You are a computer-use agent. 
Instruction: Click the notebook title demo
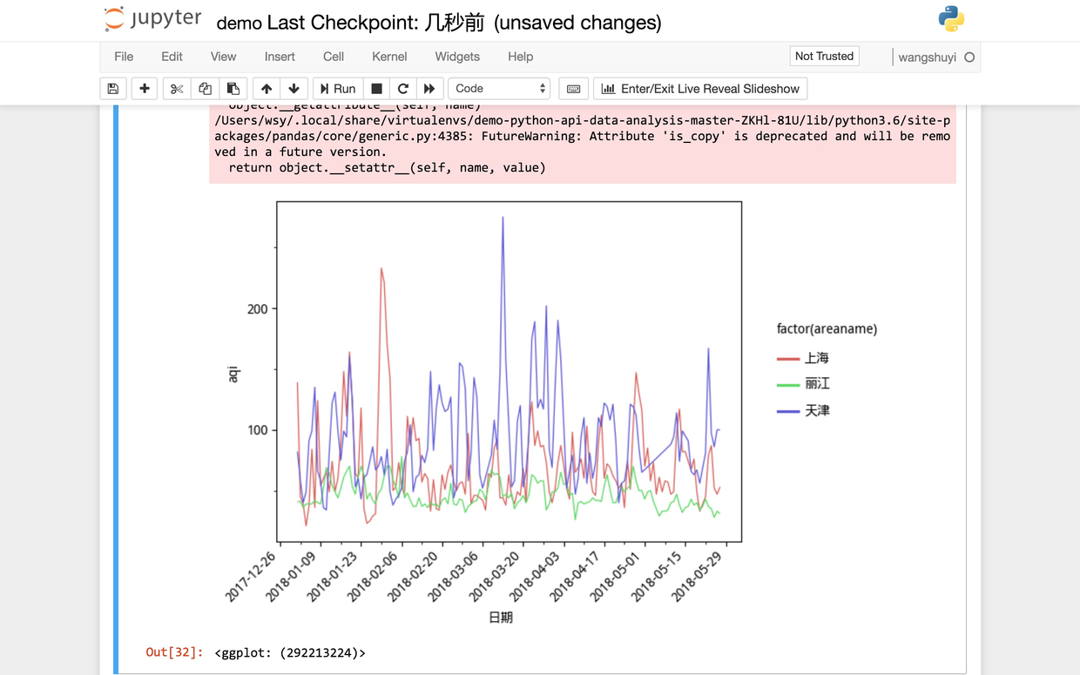coord(239,23)
